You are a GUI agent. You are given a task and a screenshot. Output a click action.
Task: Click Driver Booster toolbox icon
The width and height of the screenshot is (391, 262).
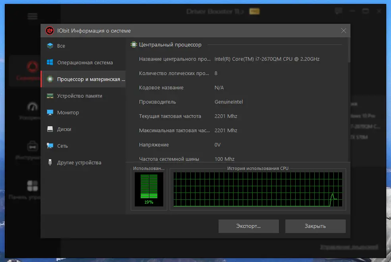(33, 146)
